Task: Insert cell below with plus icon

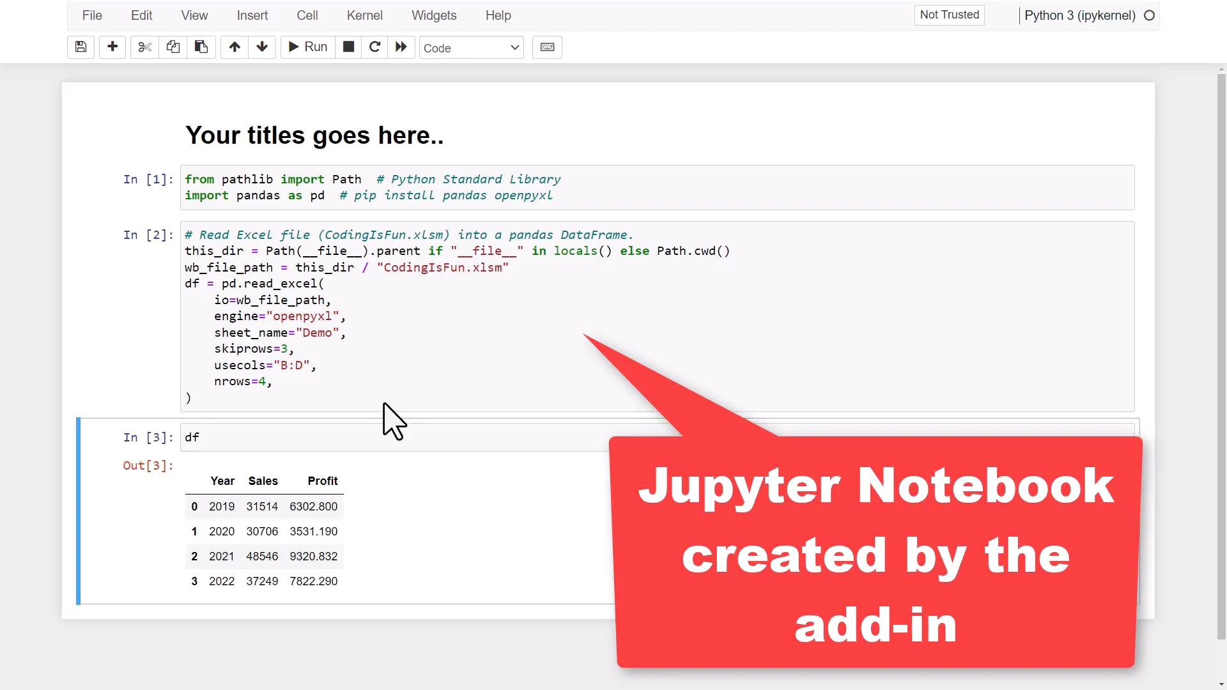Action: tap(112, 47)
